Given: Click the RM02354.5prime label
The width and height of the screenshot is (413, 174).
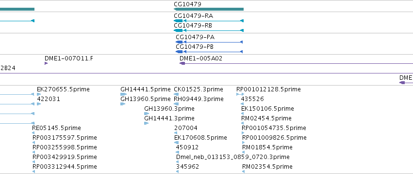Looking at the screenshot, I should tap(267, 167).
